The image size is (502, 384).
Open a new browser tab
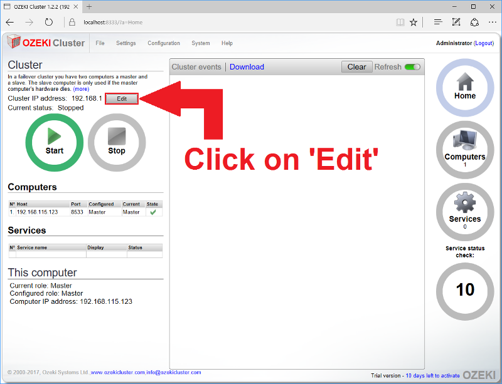[89, 6]
